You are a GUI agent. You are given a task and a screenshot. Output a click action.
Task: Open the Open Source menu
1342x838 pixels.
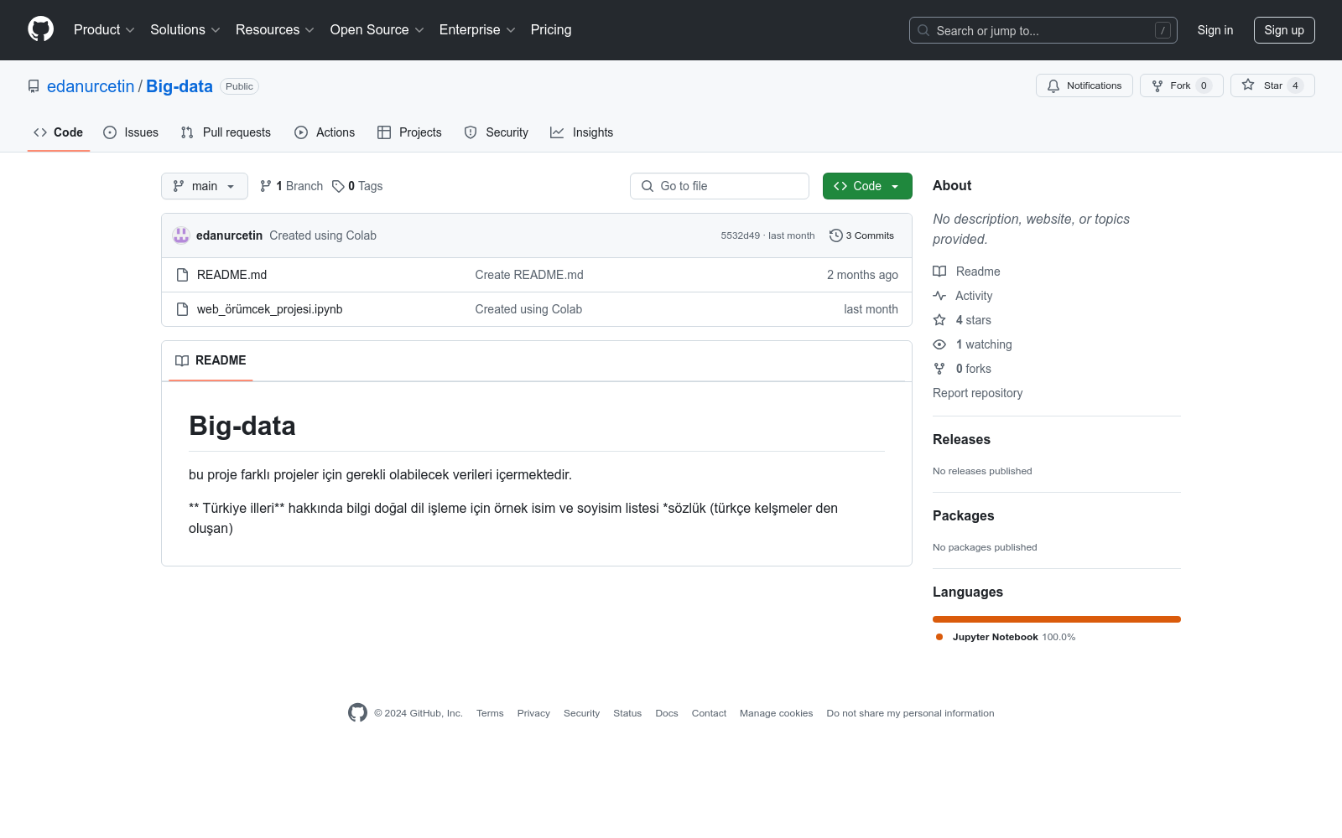pyautogui.click(x=377, y=30)
